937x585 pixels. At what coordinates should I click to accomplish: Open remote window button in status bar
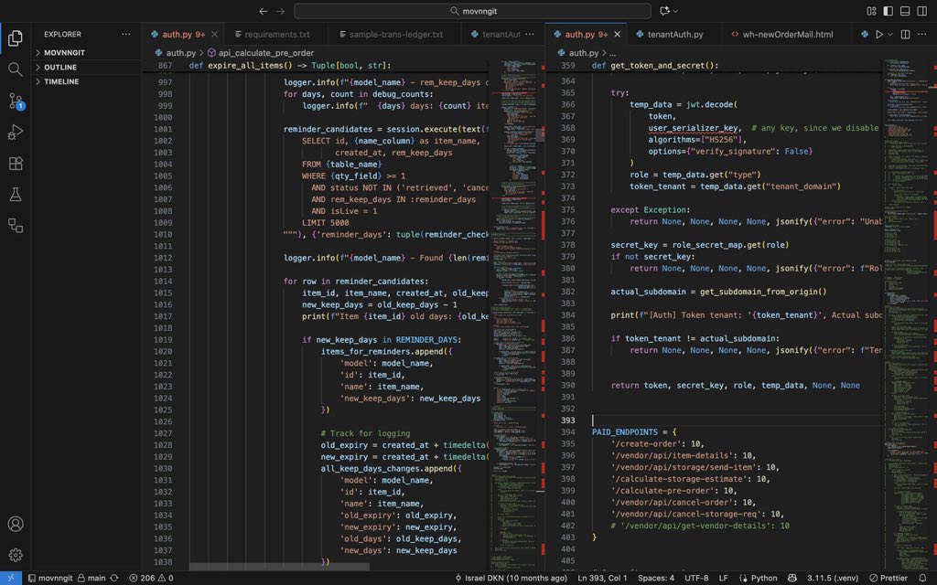[11, 578]
